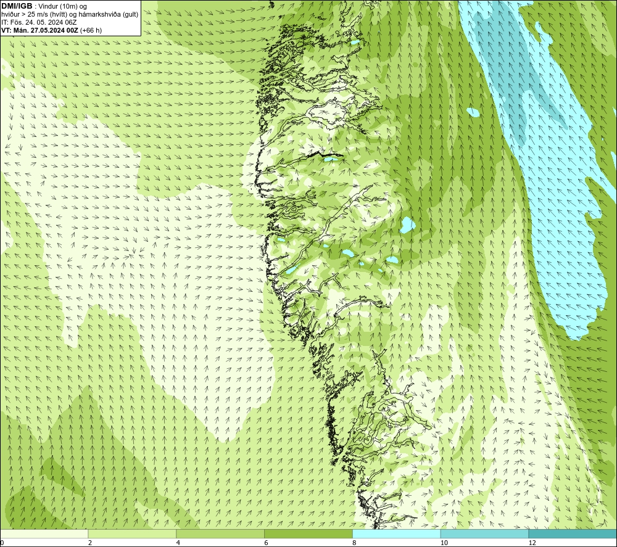617x547 pixels.
Task: Click the legend scale label '0'
Action: (2, 543)
